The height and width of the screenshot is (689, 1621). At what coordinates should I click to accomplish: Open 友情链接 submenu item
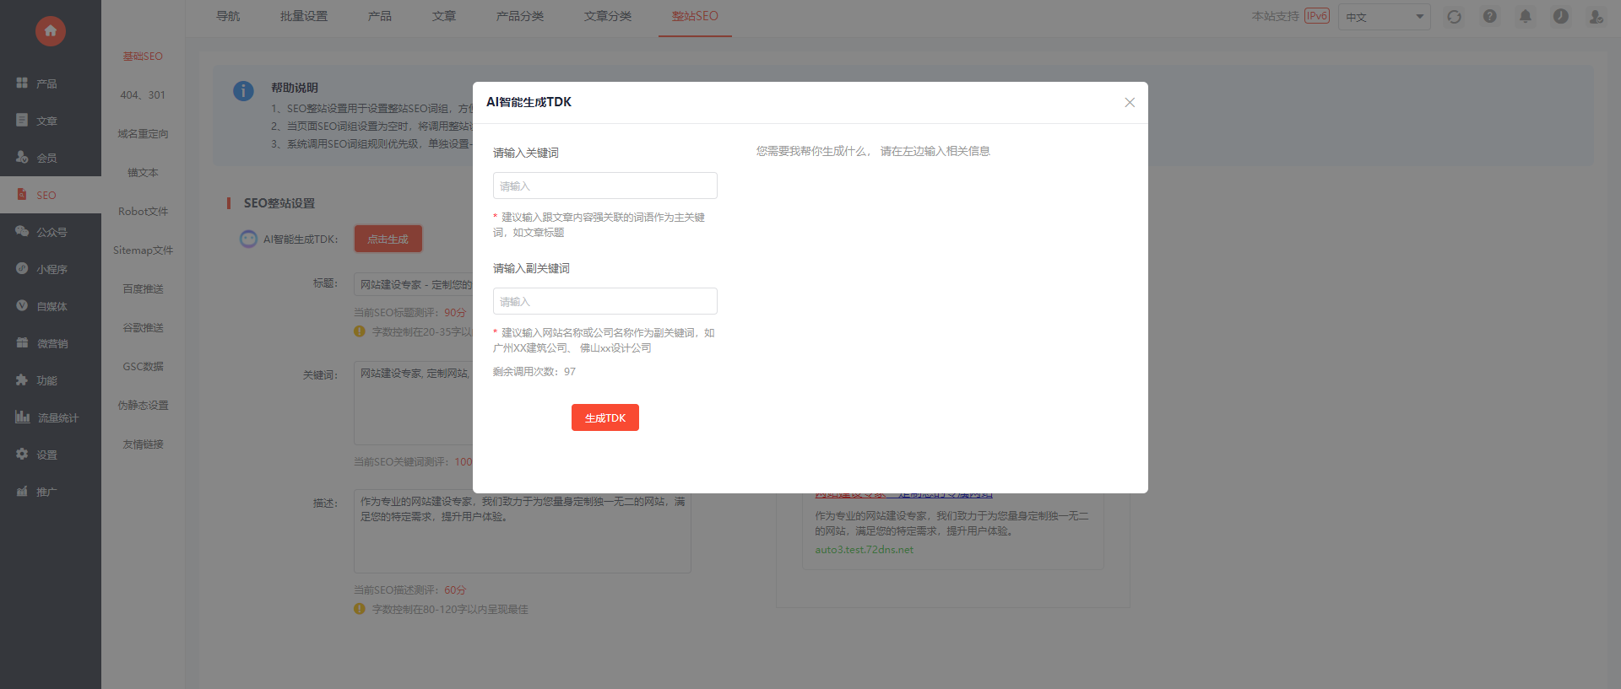(143, 444)
